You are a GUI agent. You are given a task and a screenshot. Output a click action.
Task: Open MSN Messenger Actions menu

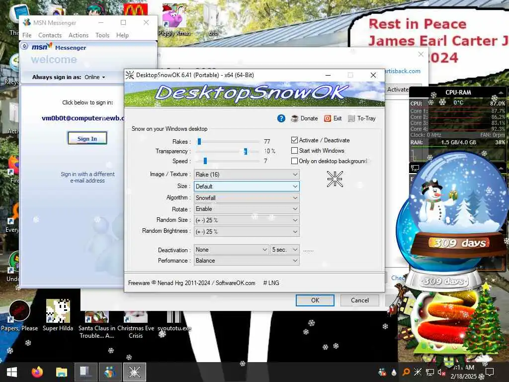pyautogui.click(x=78, y=35)
